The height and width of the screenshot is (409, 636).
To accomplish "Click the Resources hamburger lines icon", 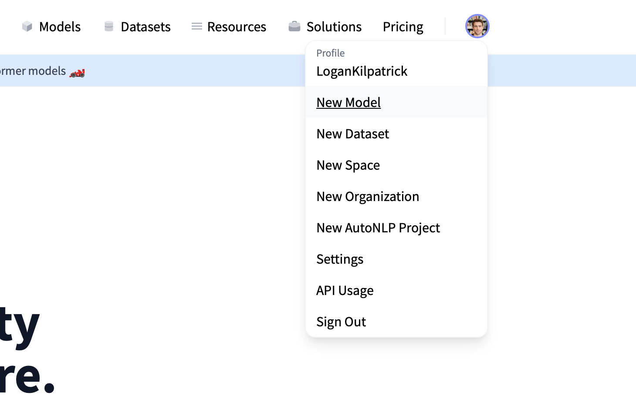I will 197,27.
